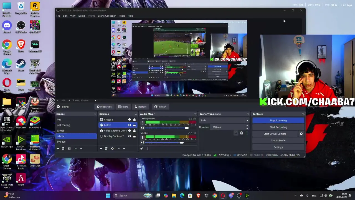Open preview scale dropdown arrow
Image resolution: width=355 pixels, height=200 pixels.
pos(96,100)
